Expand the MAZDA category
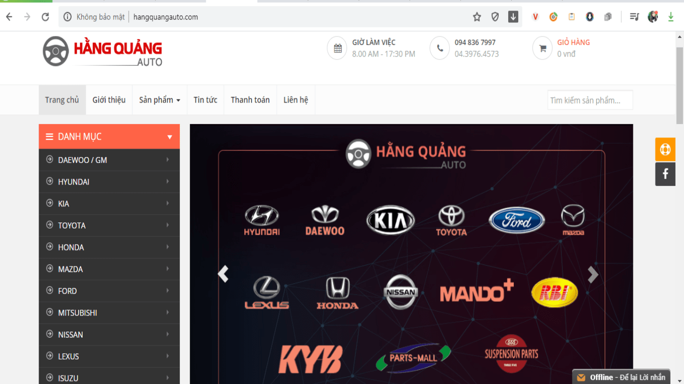The image size is (684, 384). pyautogui.click(x=109, y=269)
